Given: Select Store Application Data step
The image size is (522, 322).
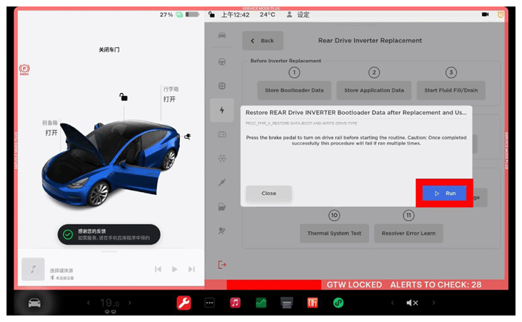Looking at the screenshot, I should point(374,90).
